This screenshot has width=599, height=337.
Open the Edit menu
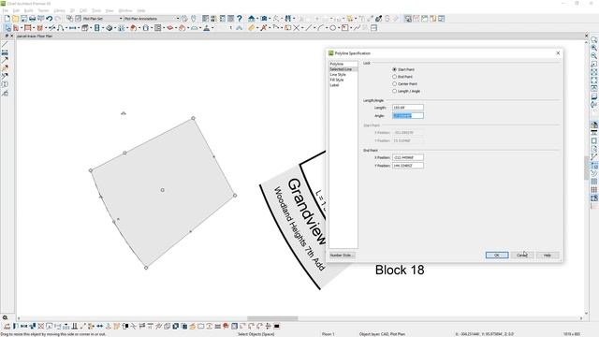[x=16, y=10]
